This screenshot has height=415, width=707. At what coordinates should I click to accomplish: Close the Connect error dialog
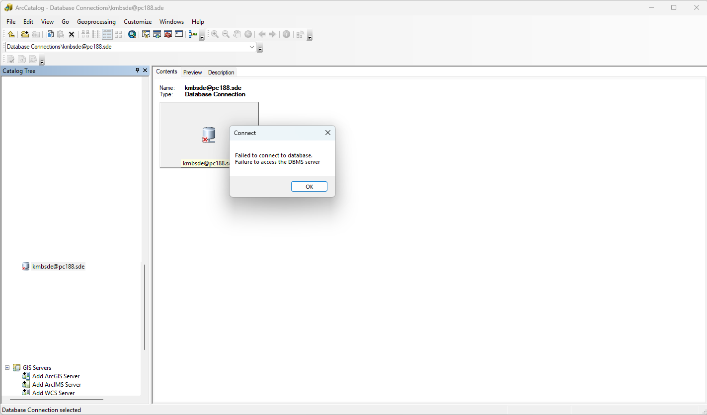[327, 133]
